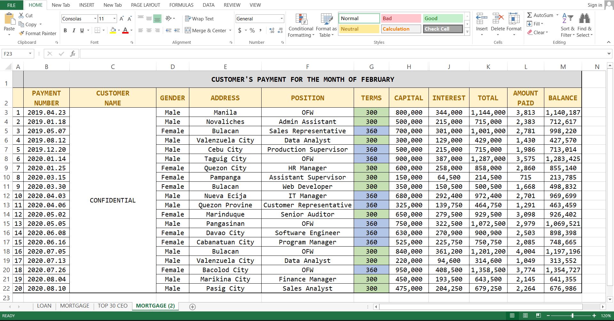Activate the Format Painter brush
This screenshot has height=321, width=614.
point(21,33)
